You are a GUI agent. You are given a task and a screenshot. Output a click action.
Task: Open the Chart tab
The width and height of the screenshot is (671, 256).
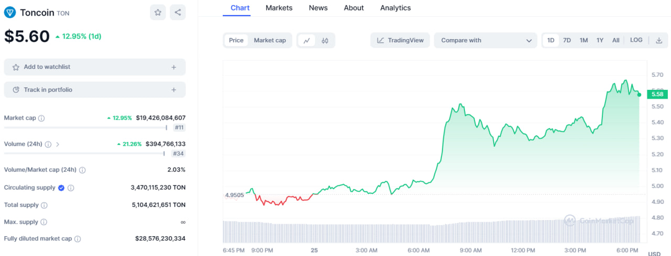pyautogui.click(x=240, y=8)
